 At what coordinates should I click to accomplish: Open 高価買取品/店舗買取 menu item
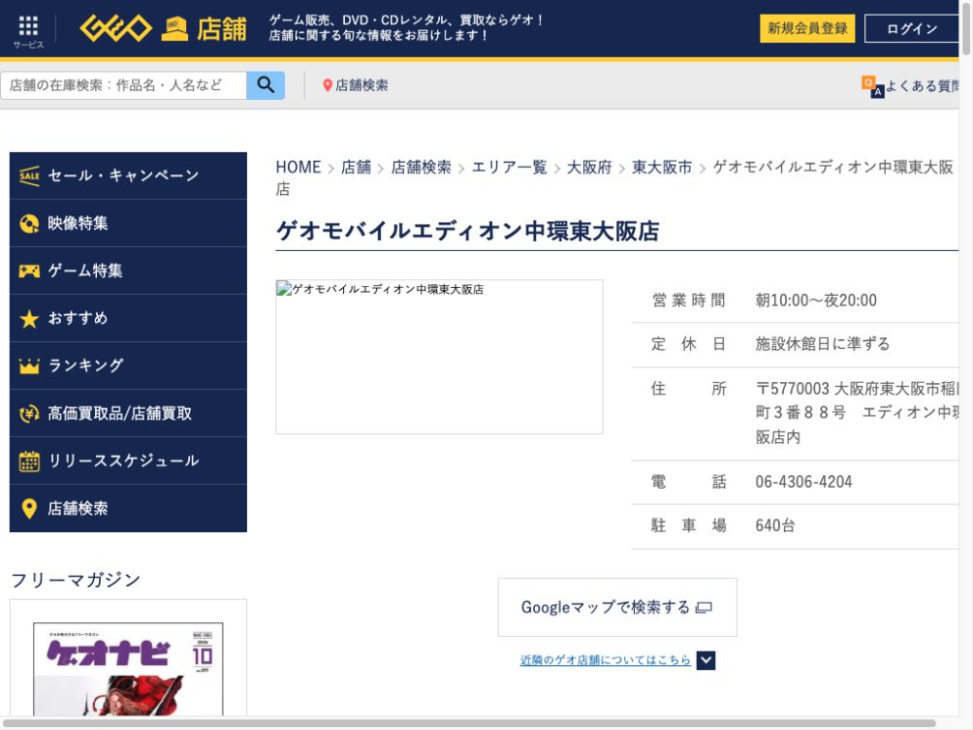tap(129, 413)
